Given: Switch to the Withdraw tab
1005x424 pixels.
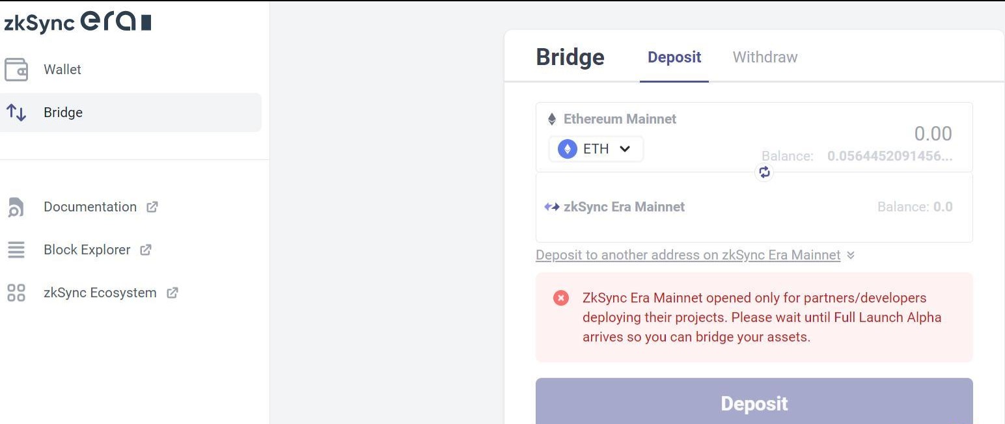Looking at the screenshot, I should click(x=765, y=57).
